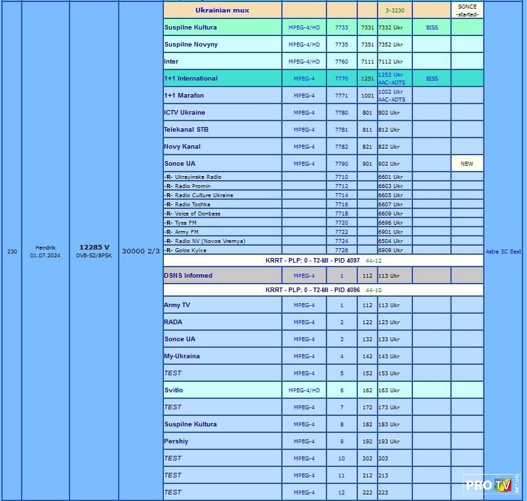Click the Inter channel name

(x=171, y=62)
